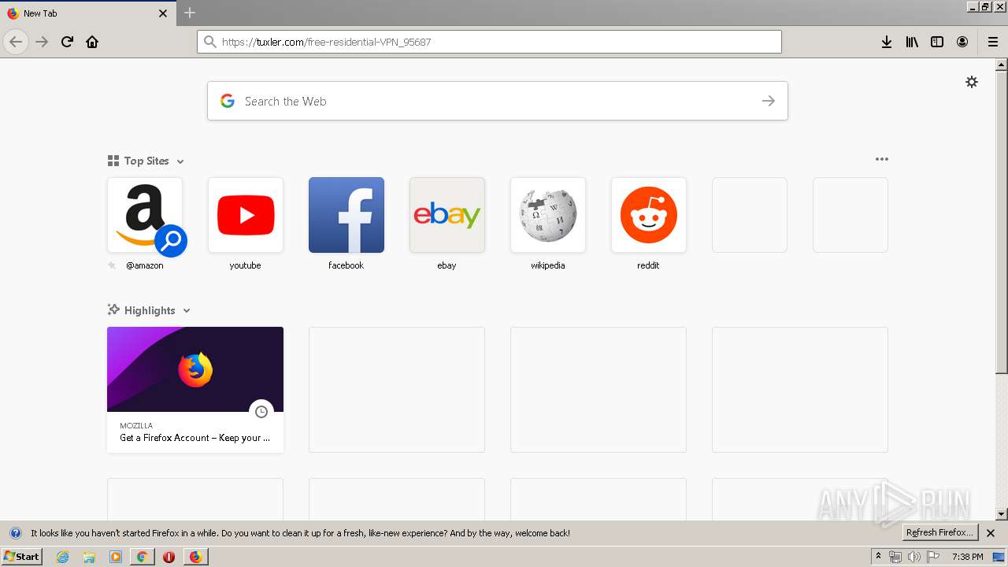Click the vertical scrollbar up arrow
Screen dimensions: 1008x567
1001,65
